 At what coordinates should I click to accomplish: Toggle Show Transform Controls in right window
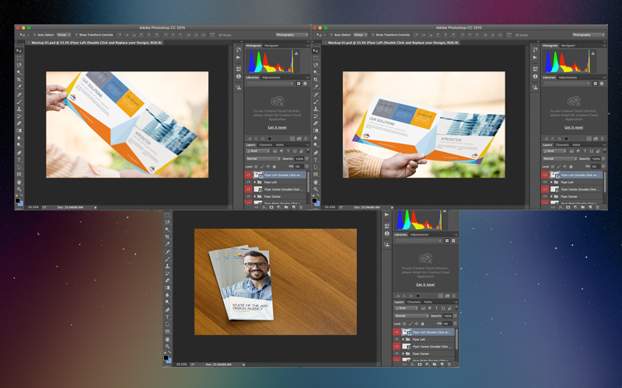(x=373, y=35)
